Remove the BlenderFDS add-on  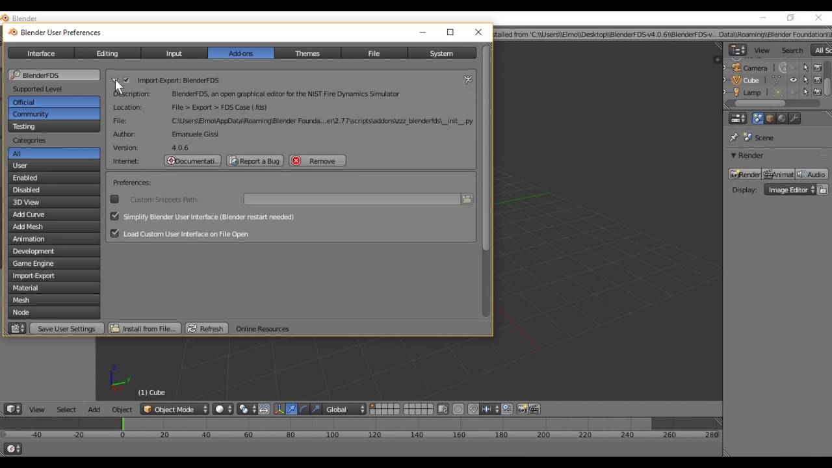(317, 161)
